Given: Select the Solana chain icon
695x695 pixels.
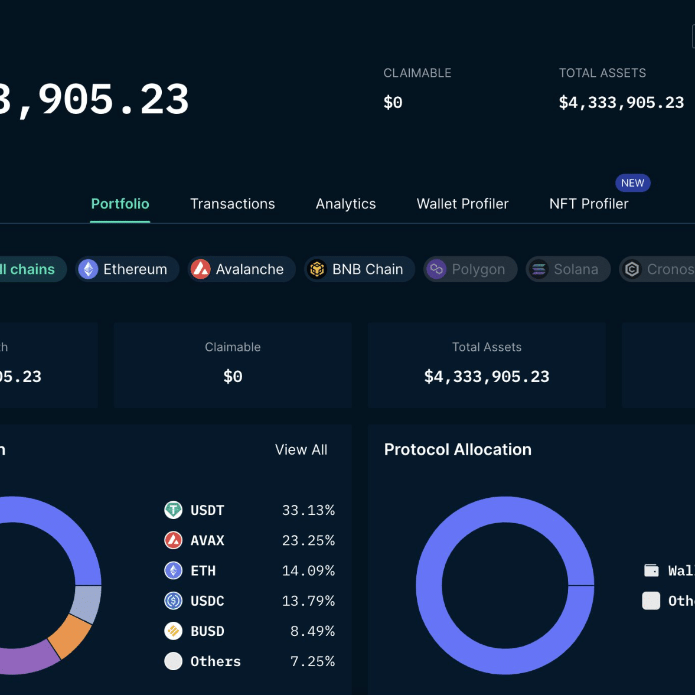Looking at the screenshot, I should [539, 269].
